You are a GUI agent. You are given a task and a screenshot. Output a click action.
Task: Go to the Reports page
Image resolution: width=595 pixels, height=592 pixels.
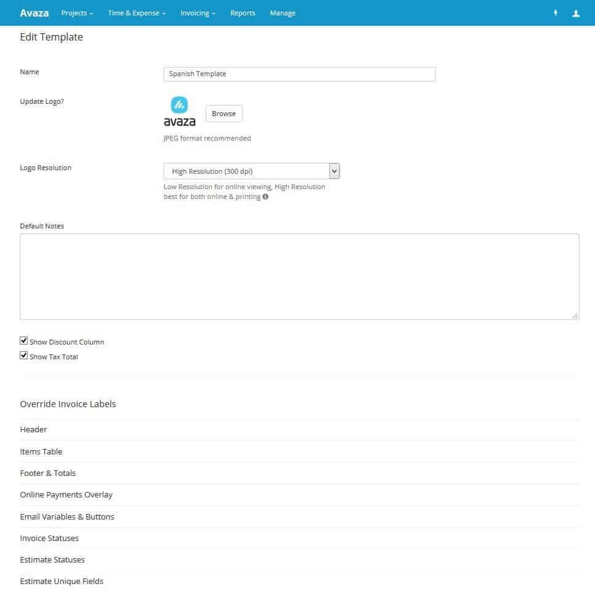[243, 13]
